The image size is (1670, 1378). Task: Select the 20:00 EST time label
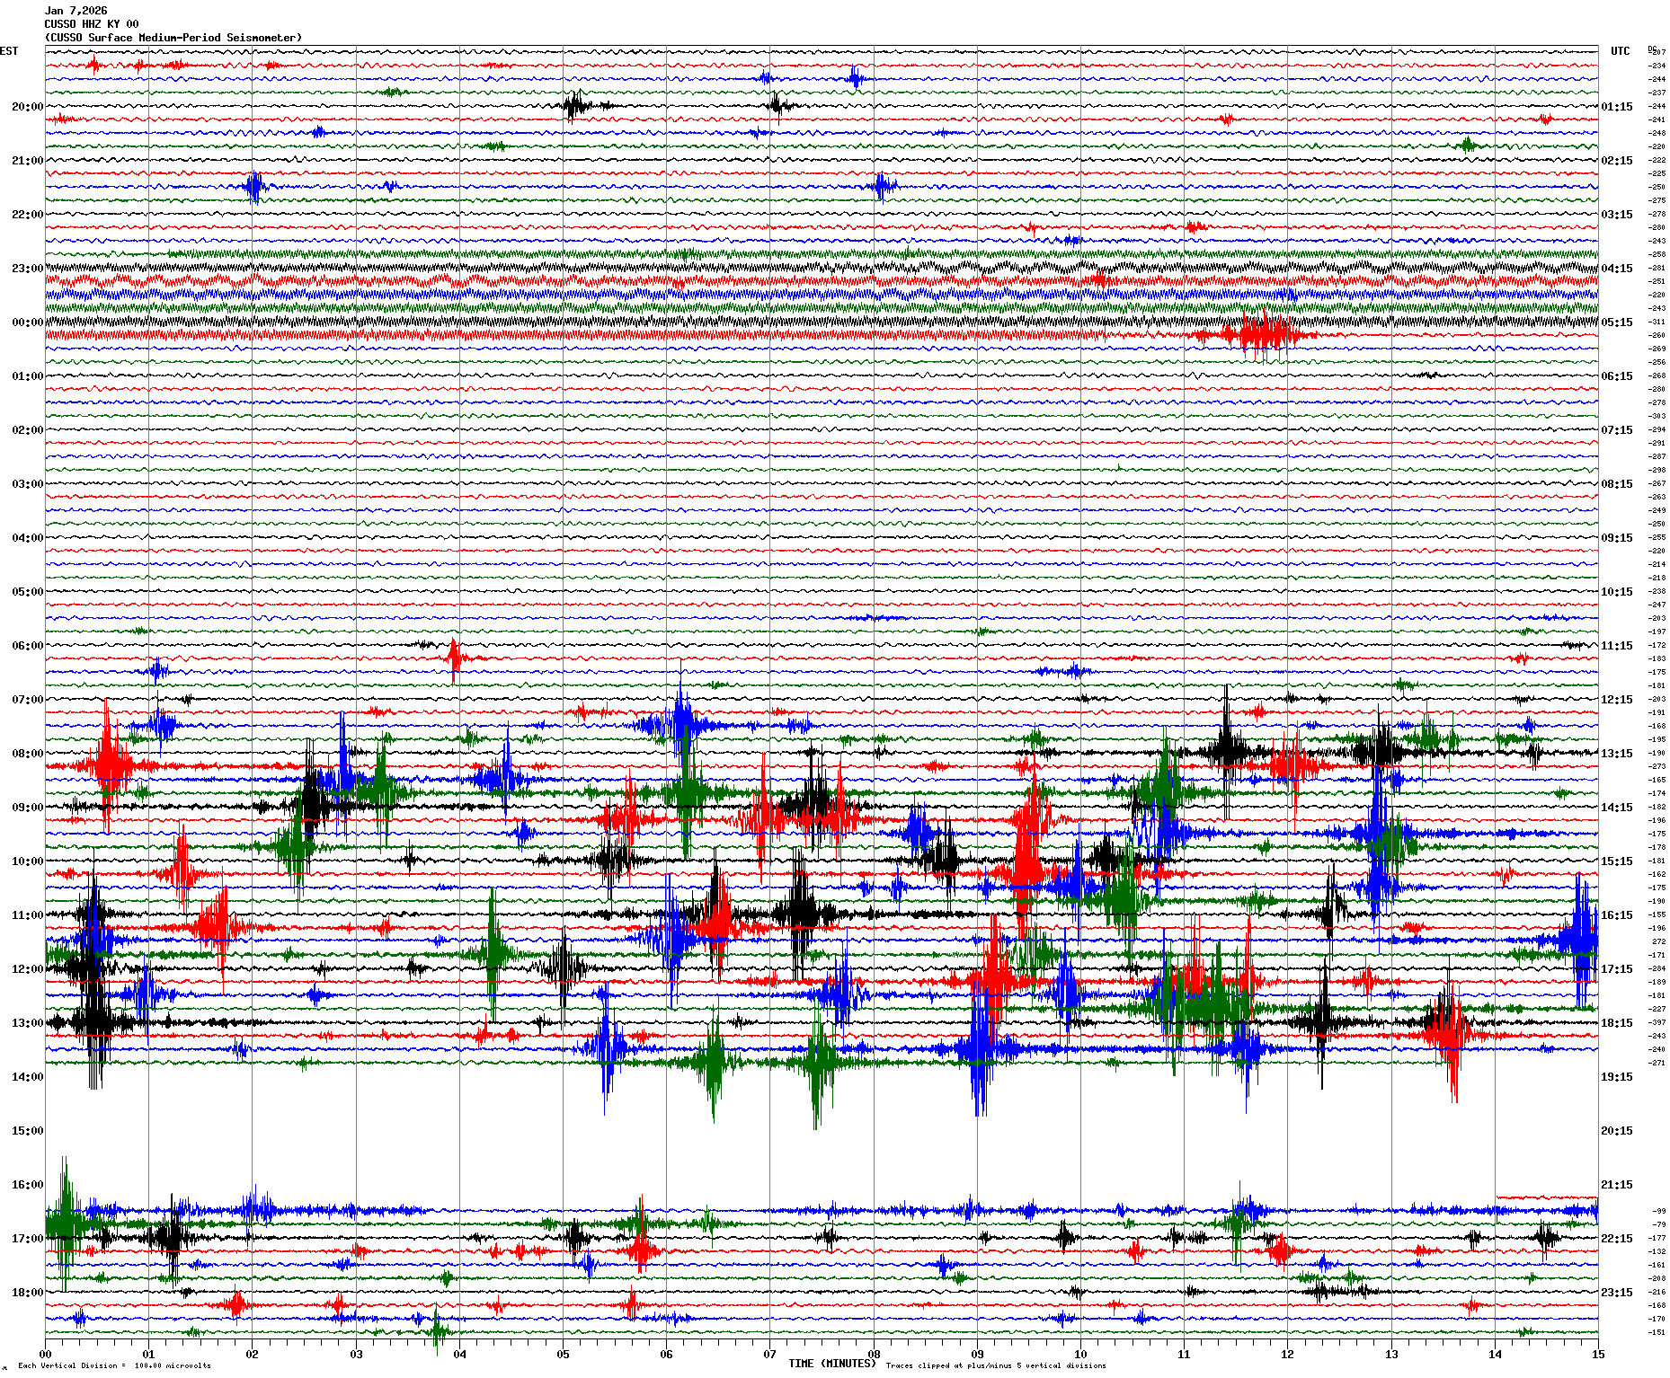tap(27, 107)
